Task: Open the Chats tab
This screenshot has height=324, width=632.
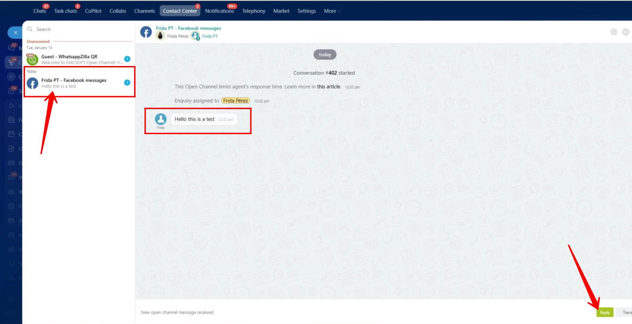Action: (x=40, y=11)
